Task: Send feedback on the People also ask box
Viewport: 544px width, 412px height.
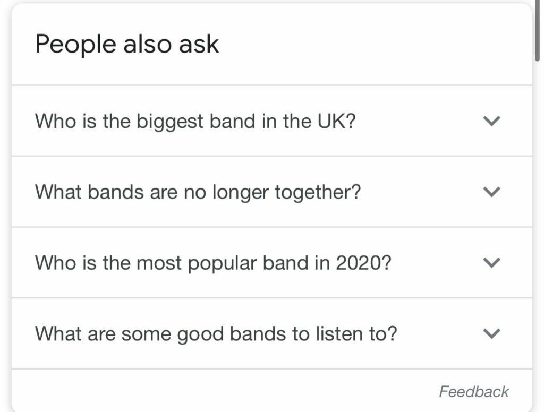Action: click(x=473, y=392)
